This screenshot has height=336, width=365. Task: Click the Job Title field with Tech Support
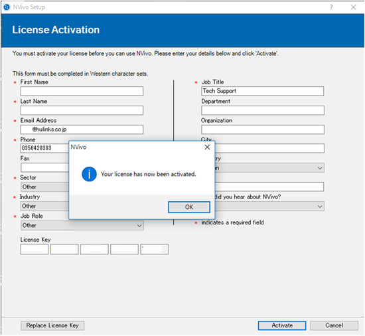coord(262,91)
